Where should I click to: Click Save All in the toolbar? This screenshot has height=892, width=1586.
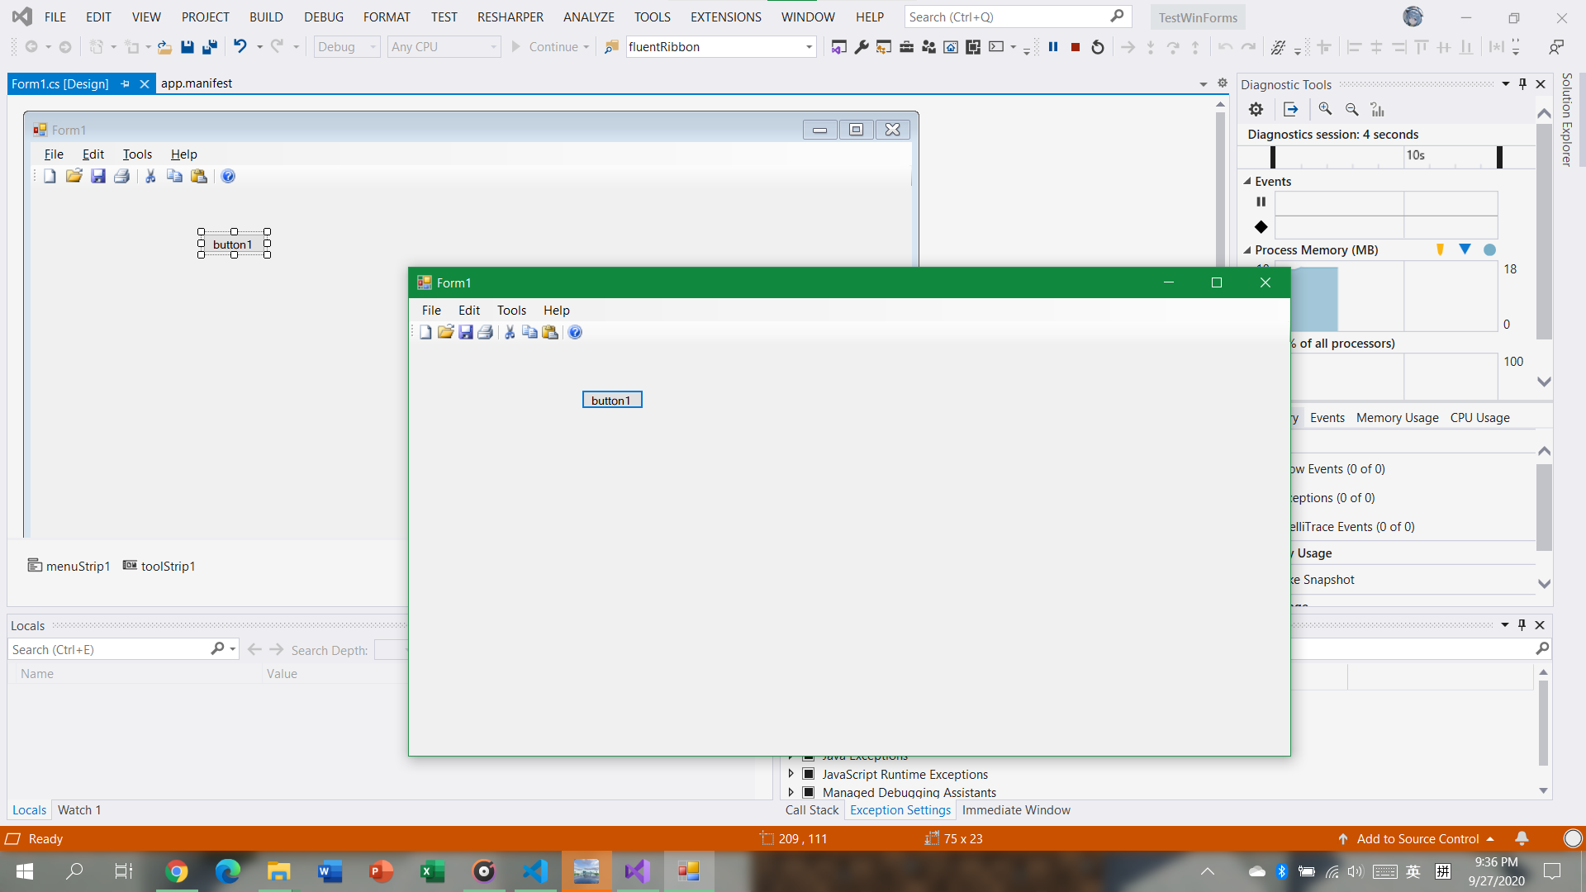tap(210, 47)
